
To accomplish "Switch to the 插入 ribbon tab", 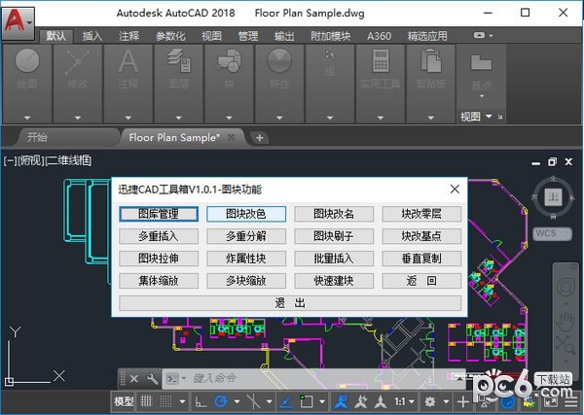I will [x=92, y=36].
